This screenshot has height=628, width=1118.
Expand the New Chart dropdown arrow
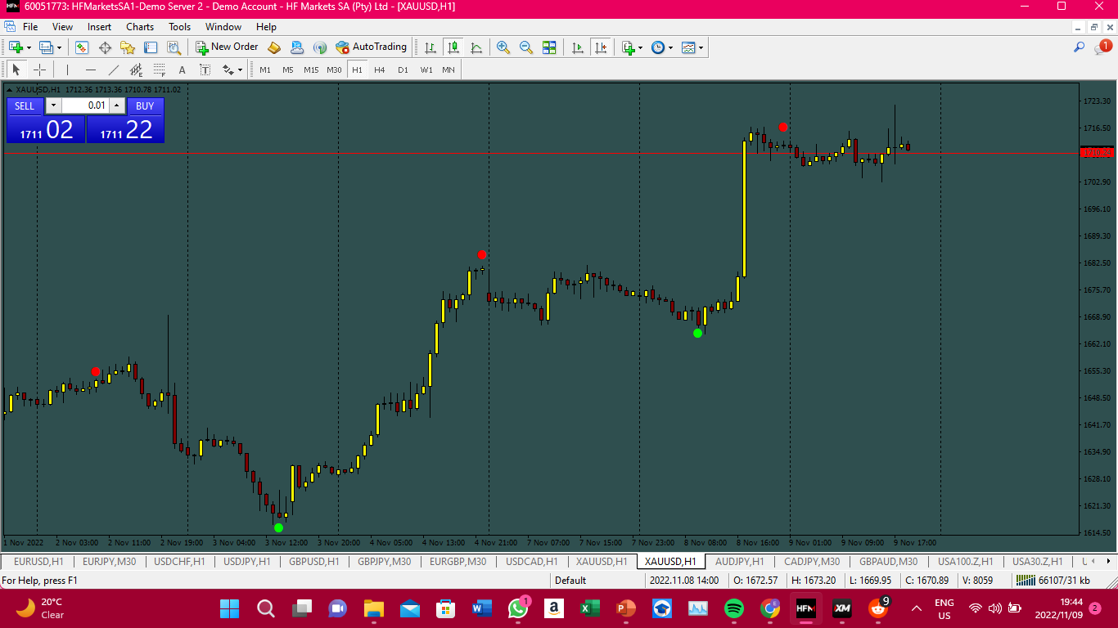click(29, 47)
